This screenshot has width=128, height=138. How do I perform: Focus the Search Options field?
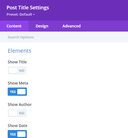click(x=64, y=37)
